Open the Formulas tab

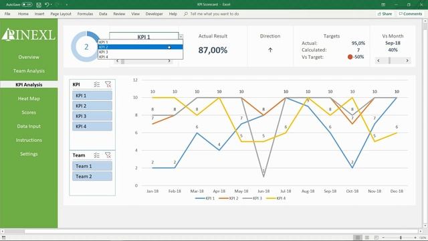pos(85,13)
